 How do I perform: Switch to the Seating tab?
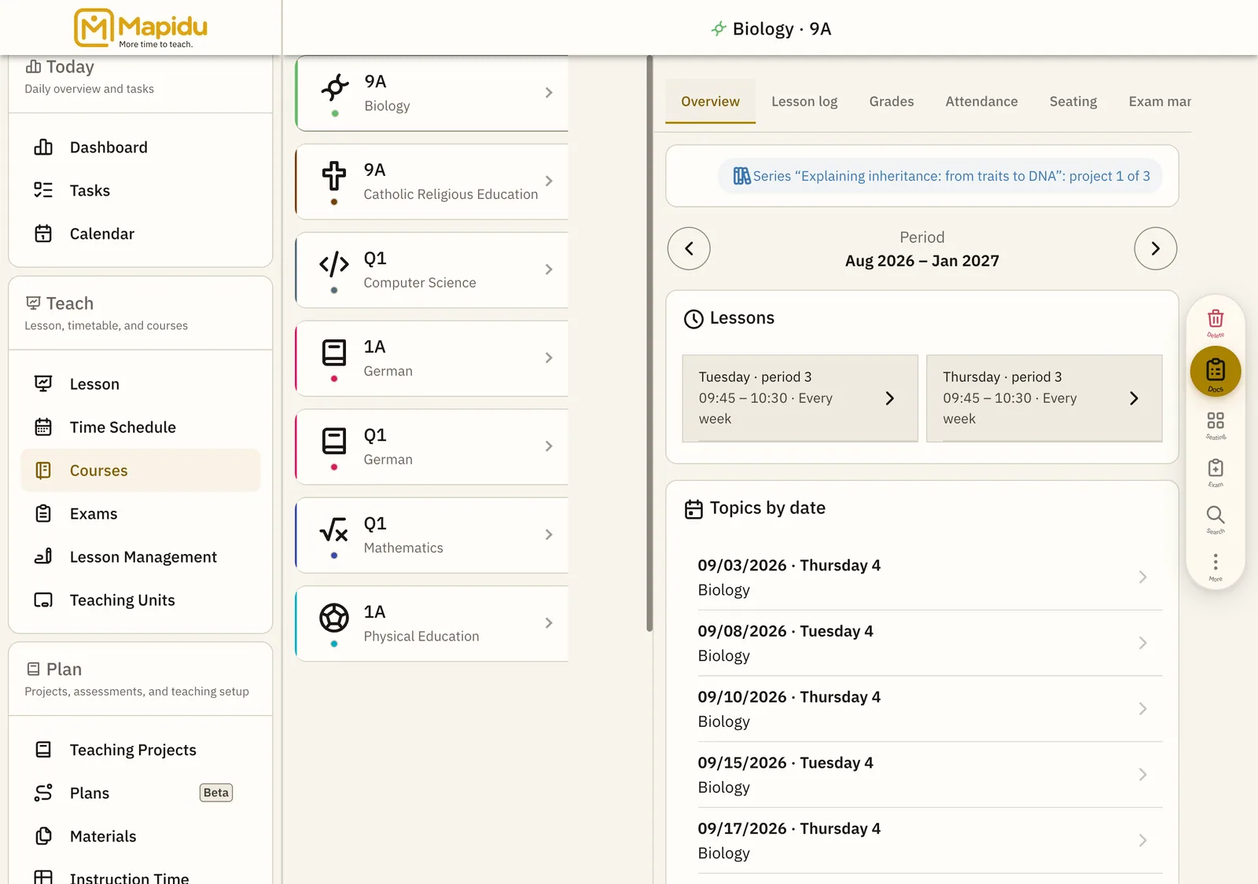[1073, 101]
